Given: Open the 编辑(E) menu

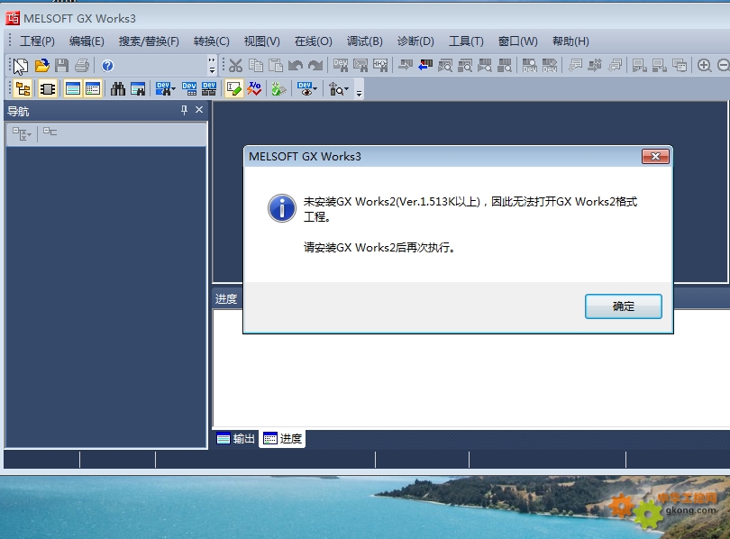Looking at the screenshot, I should [x=87, y=41].
